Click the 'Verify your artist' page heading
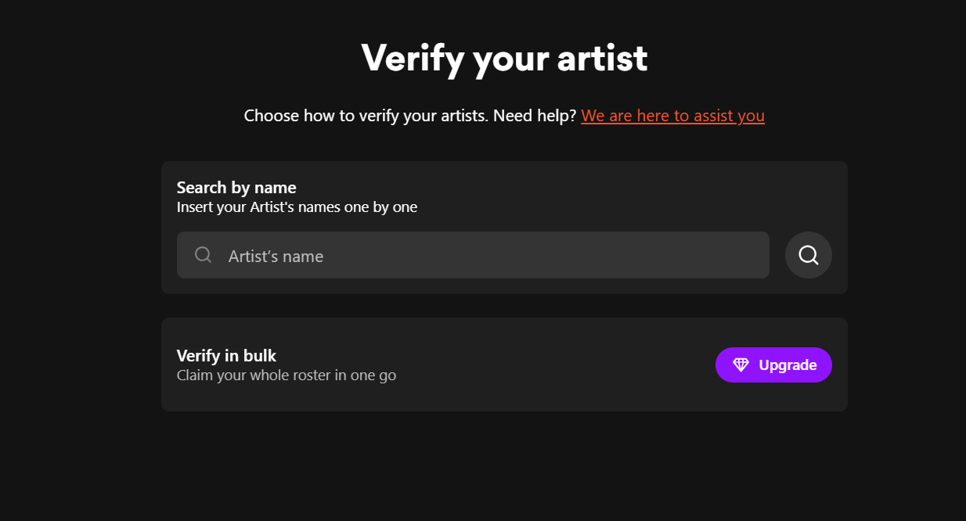This screenshot has height=521, width=966. click(x=504, y=58)
